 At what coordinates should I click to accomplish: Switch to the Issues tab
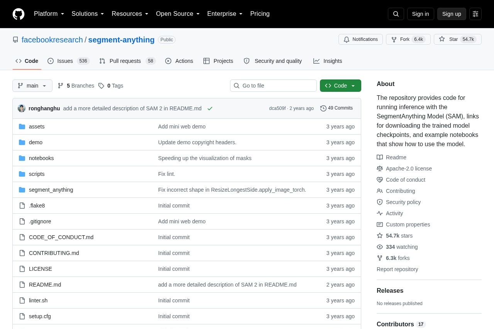(69, 61)
